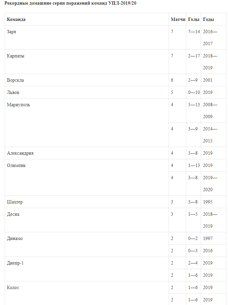
Task: Select the Колос team name
Action: tap(13, 288)
